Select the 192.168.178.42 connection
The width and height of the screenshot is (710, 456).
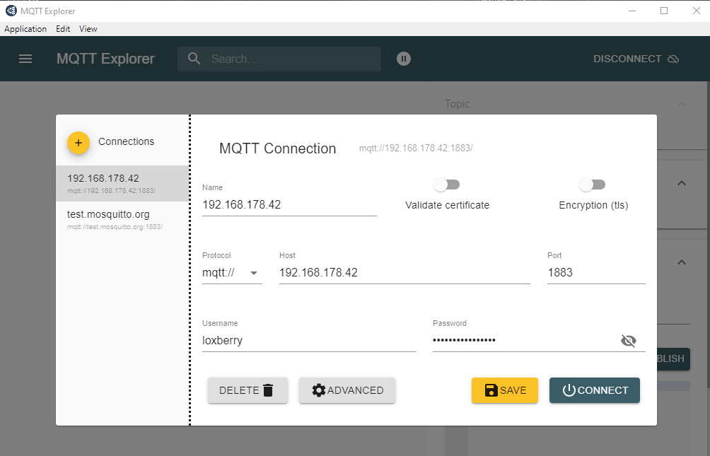click(122, 183)
